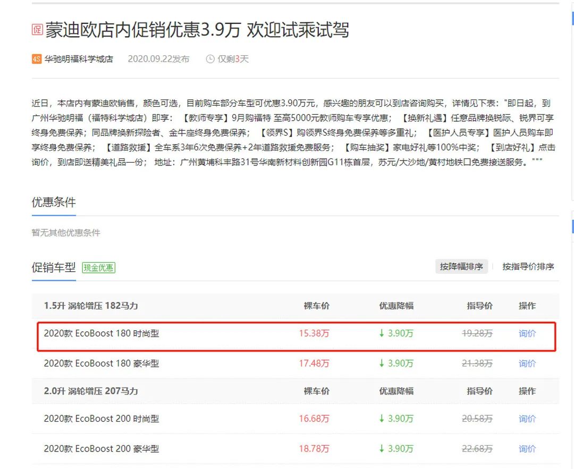Switch to the 优惠条件 section tab
Screen dimensions: 574x469
[53, 202]
